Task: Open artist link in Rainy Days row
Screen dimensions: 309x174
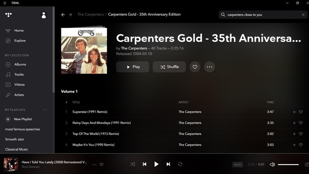Action: [x=190, y=123]
